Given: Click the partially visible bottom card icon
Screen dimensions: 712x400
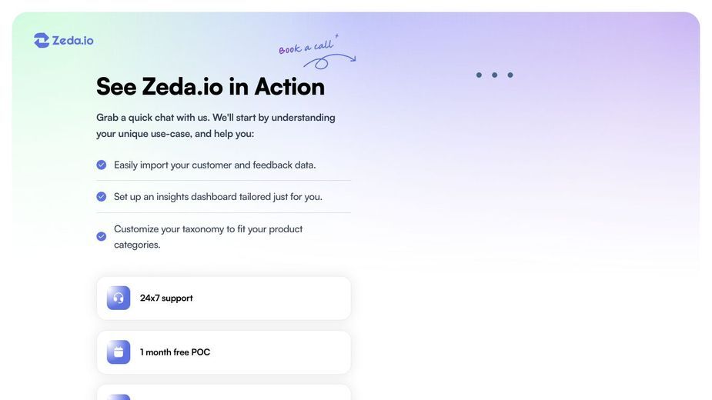Looking at the screenshot, I should tap(119, 397).
